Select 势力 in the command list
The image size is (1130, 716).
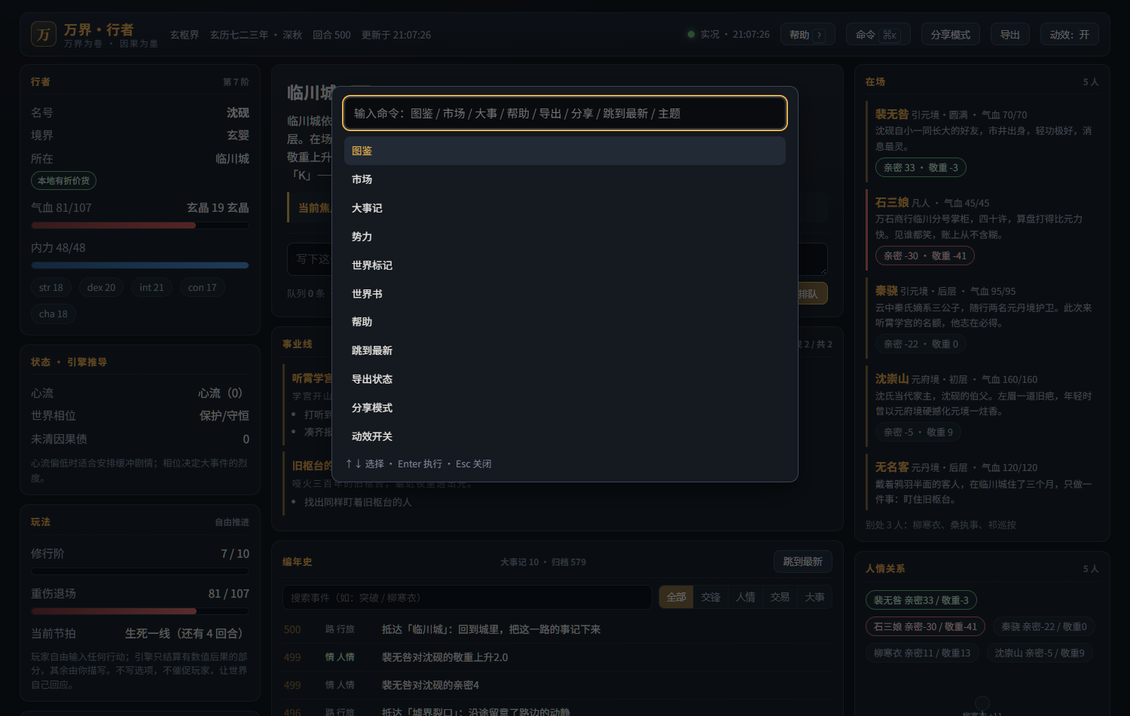point(565,237)
